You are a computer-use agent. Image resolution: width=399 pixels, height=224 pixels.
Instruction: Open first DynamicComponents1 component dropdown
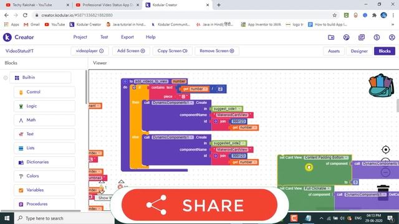pyautogui.click(x=173, y=103)
